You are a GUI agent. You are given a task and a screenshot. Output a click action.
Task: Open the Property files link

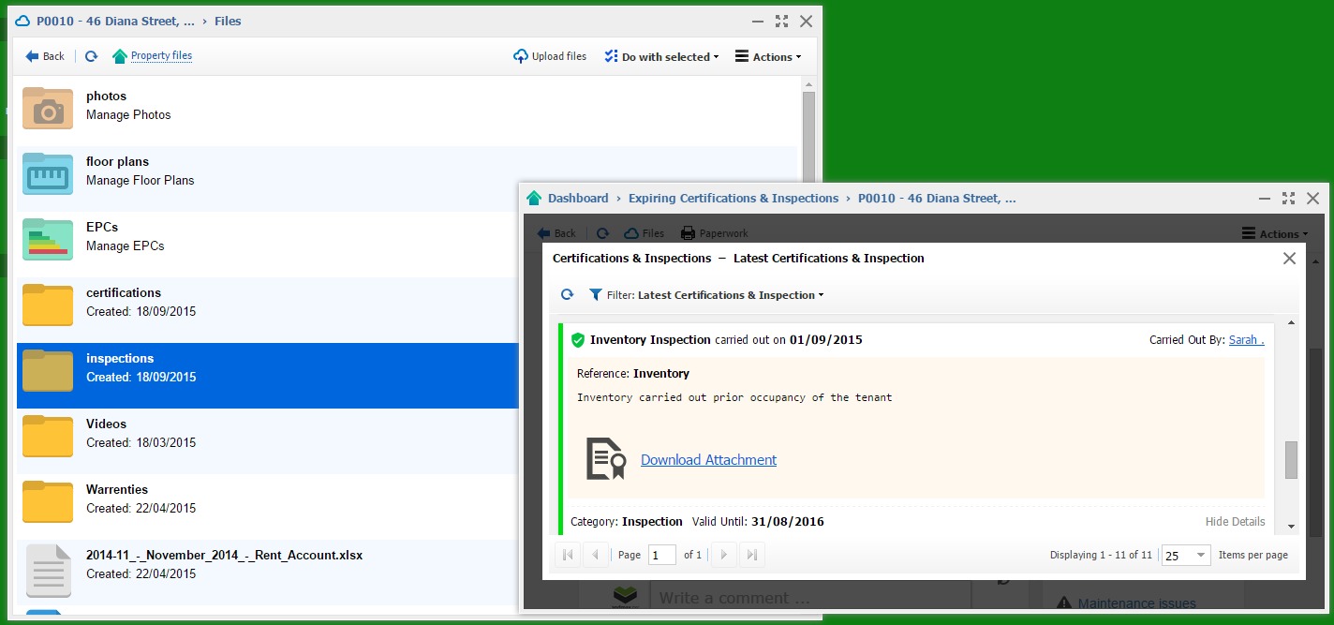click(x=161, y=56)
